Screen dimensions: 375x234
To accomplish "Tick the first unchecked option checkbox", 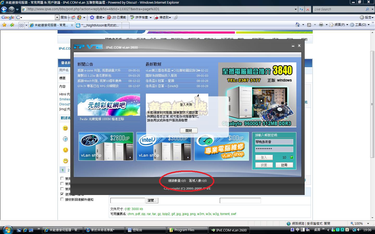I will pyautogui.click(x=62, y=179).
